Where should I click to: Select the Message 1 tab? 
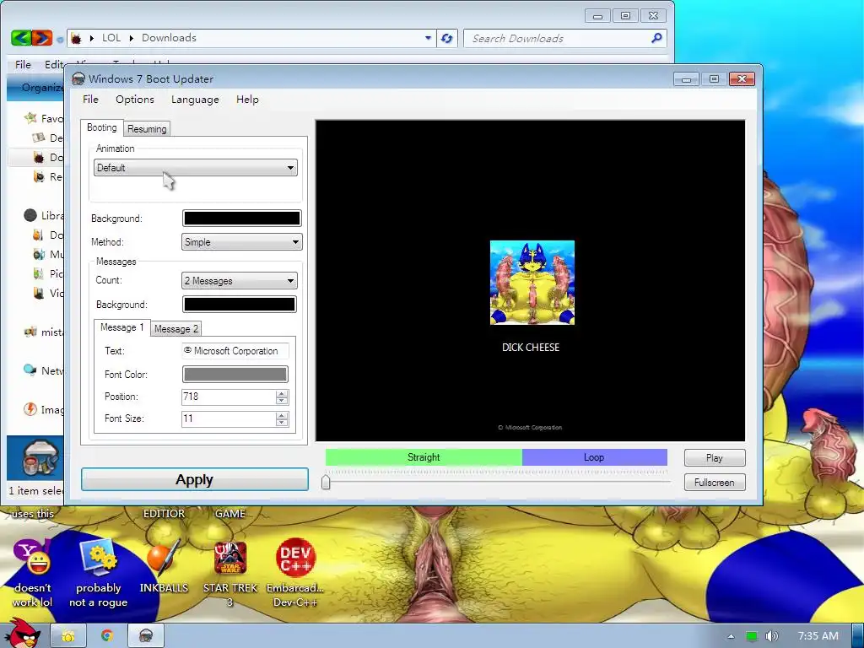click(x=121, y=327)
